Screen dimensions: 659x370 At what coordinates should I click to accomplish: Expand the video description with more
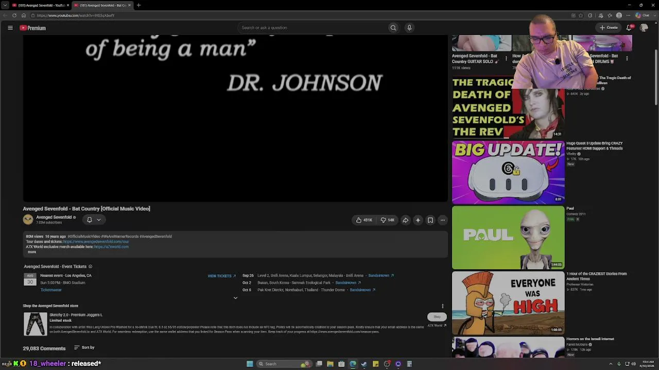point(32,252)
